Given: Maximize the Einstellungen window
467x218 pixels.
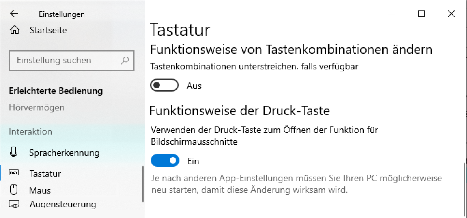Looking at the screenshot, I should click(421, 14).
